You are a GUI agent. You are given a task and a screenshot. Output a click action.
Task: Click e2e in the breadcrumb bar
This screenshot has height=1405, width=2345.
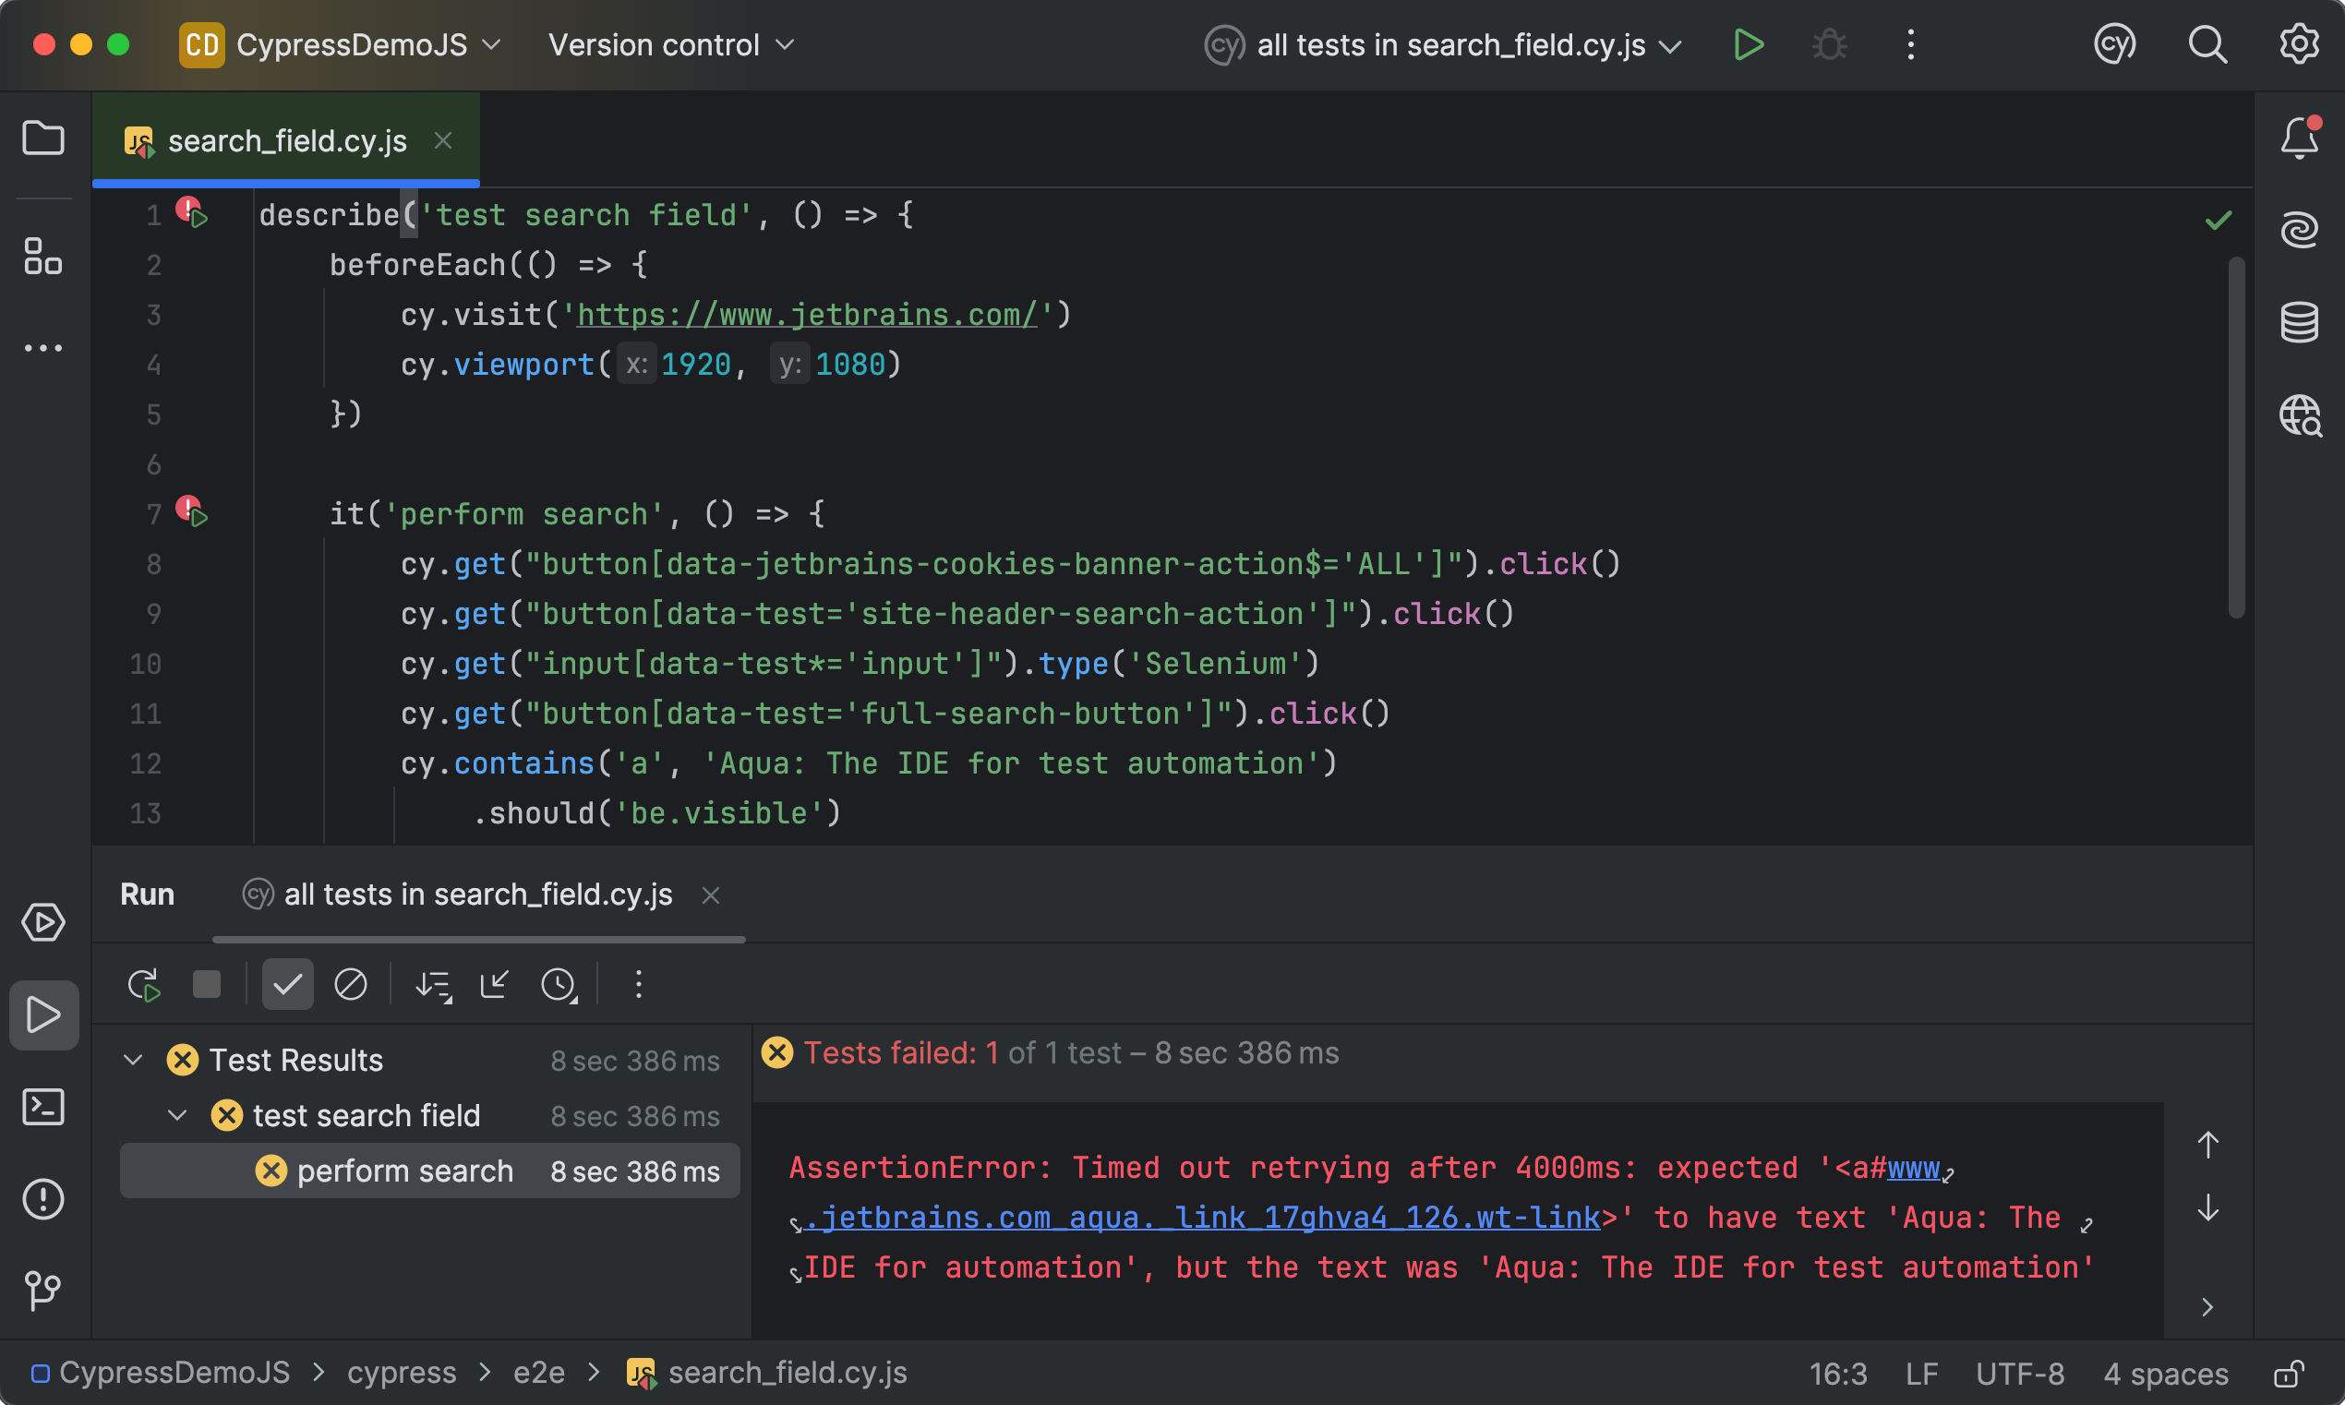(x=537, y=1372)
